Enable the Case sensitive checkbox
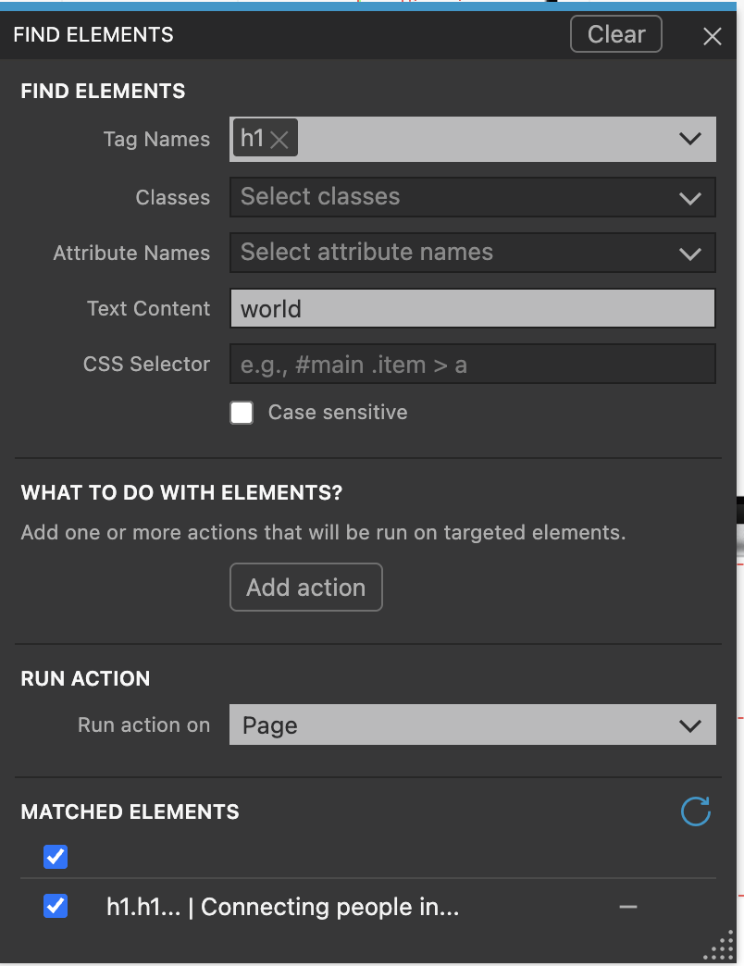744x966 pixels. pyautogui.click(x=242, y=413)
